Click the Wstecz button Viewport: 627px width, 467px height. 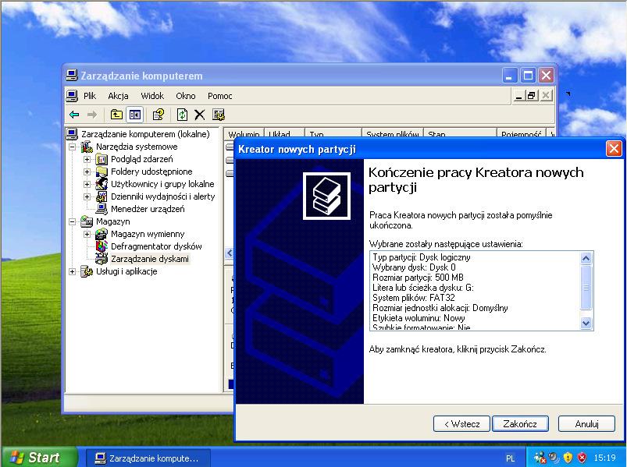pos(461,424)
